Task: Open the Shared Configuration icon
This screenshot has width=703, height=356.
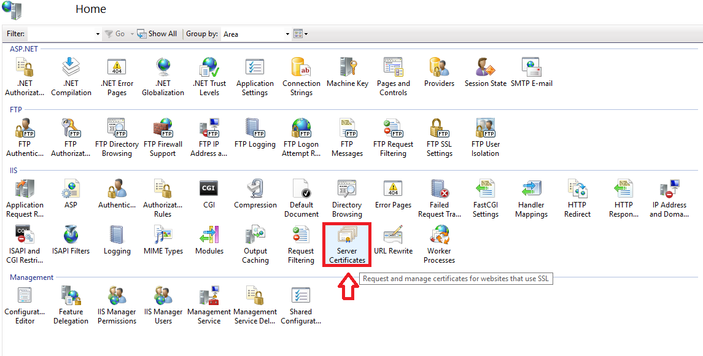Action: point(301,303)
